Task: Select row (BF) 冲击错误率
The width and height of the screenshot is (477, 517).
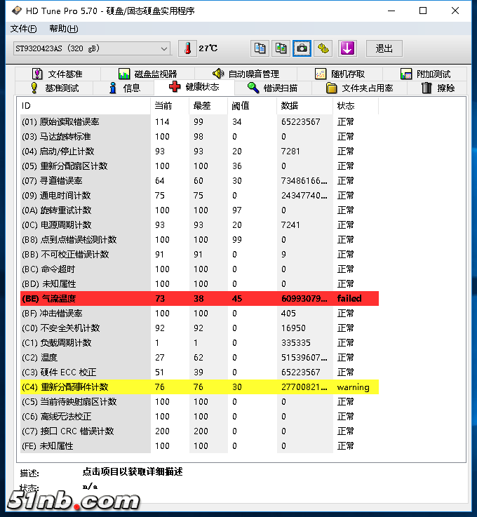Action: [x=199, y=314]
